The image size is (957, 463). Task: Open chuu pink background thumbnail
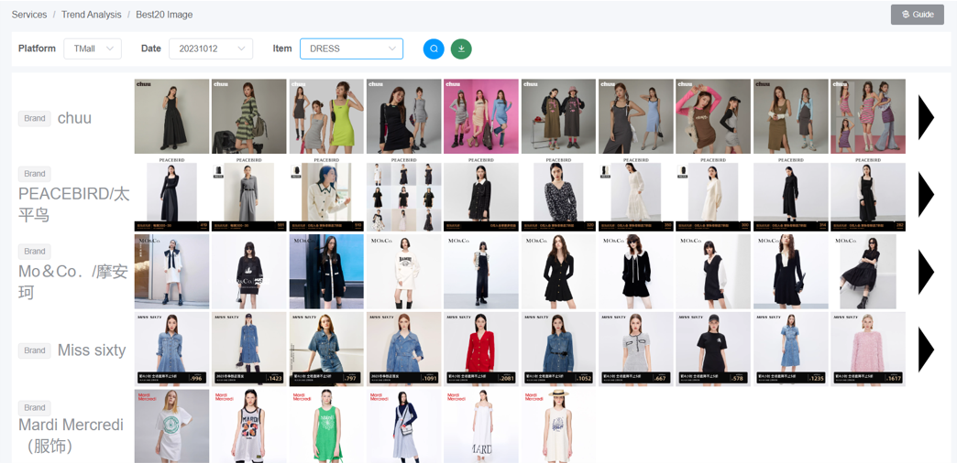pos(481,116)
